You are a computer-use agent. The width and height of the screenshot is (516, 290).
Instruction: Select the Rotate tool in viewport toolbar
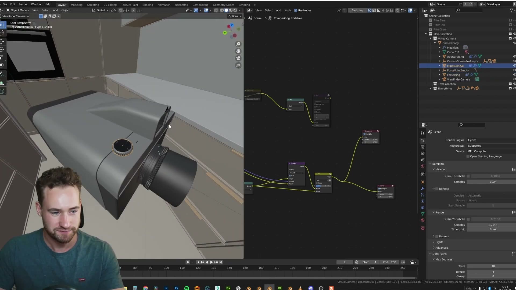point(2,49)
